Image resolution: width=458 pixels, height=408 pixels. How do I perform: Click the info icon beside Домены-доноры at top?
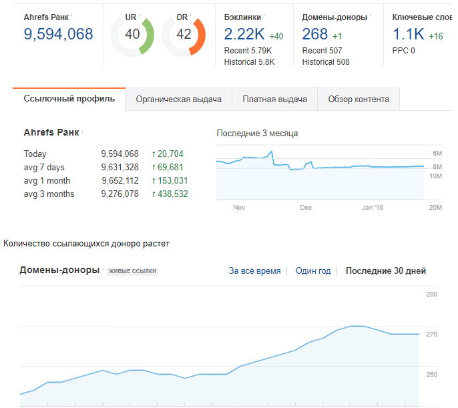[x=370, y=15]
